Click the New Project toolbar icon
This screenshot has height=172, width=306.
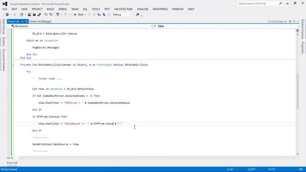coord(22,15)
